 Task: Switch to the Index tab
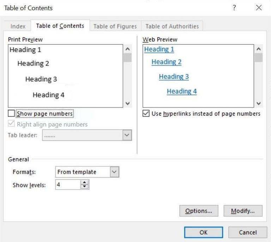click(x=18, y=26)
